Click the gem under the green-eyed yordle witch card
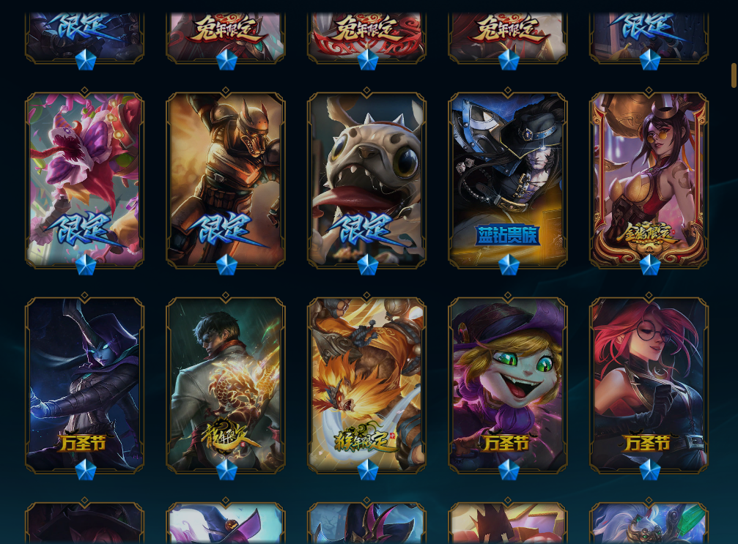This screenshot has width=738, height=544. tap(509, 470)
